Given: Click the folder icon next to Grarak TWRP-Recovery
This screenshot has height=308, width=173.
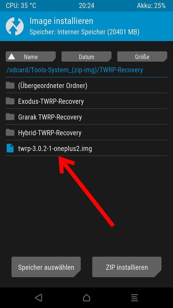Looking at the screenshot, I should (10, 117).
